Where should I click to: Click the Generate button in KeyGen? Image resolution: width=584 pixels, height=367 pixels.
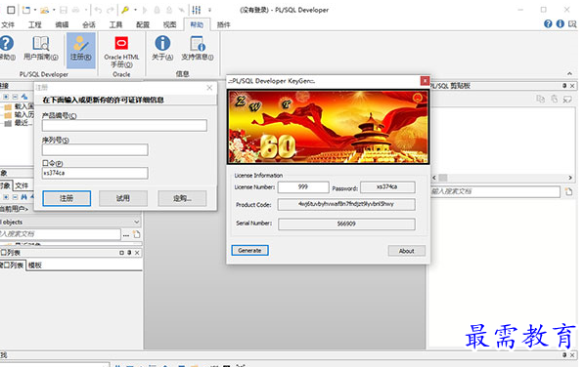click(249, 251)
